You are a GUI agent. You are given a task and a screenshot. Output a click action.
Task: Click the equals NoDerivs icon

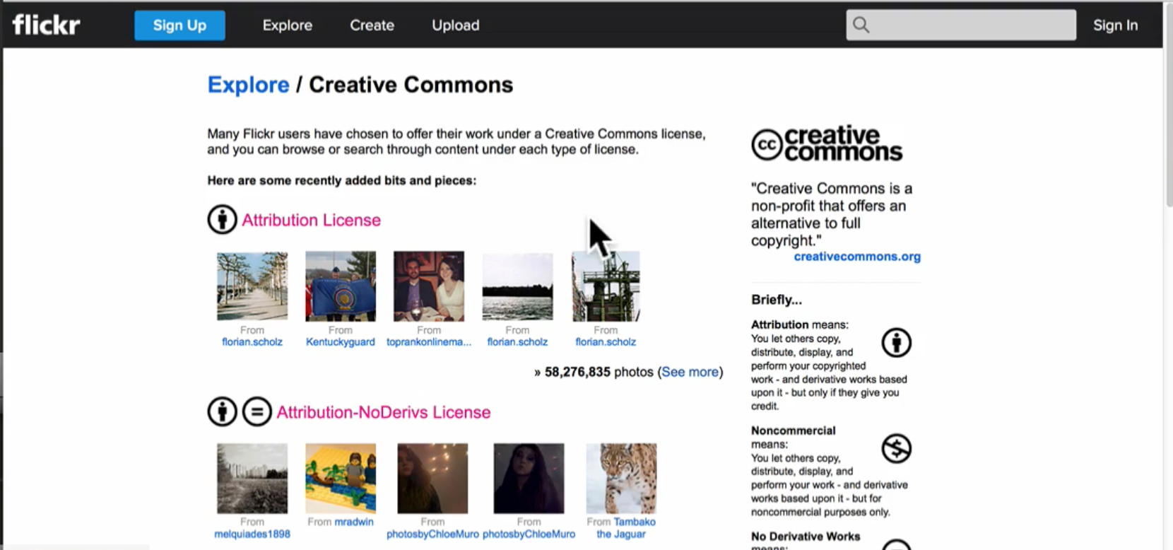pyautogui.click(x=257, y=411)
